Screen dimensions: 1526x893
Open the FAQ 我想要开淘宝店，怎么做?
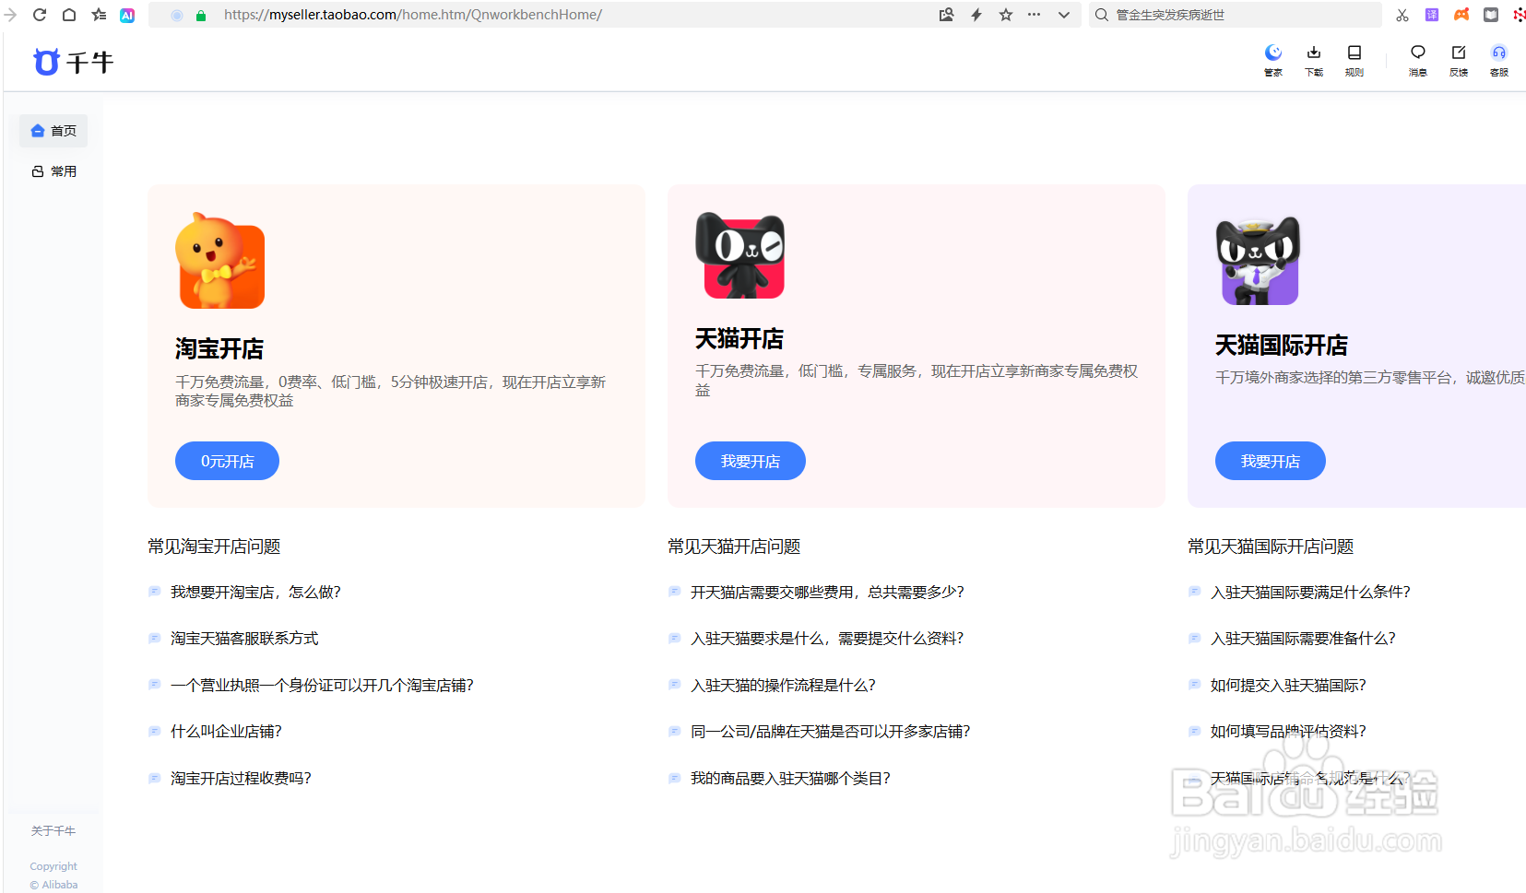click(x=255, y=592)
